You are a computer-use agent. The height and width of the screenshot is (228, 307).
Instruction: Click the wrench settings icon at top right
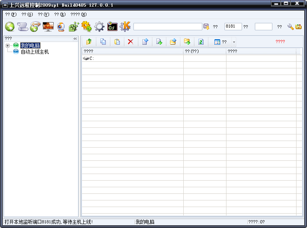(x=290, y=27)
